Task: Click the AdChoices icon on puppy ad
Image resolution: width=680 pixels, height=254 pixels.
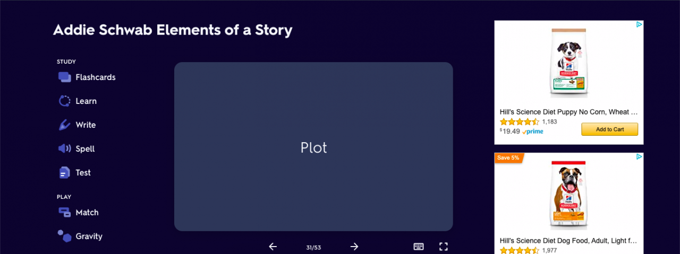Action: (640, 24)
